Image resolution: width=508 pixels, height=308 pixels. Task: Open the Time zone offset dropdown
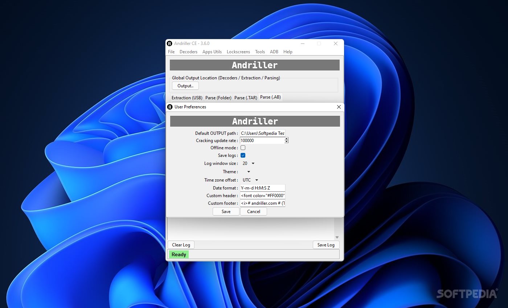(250, 180)
